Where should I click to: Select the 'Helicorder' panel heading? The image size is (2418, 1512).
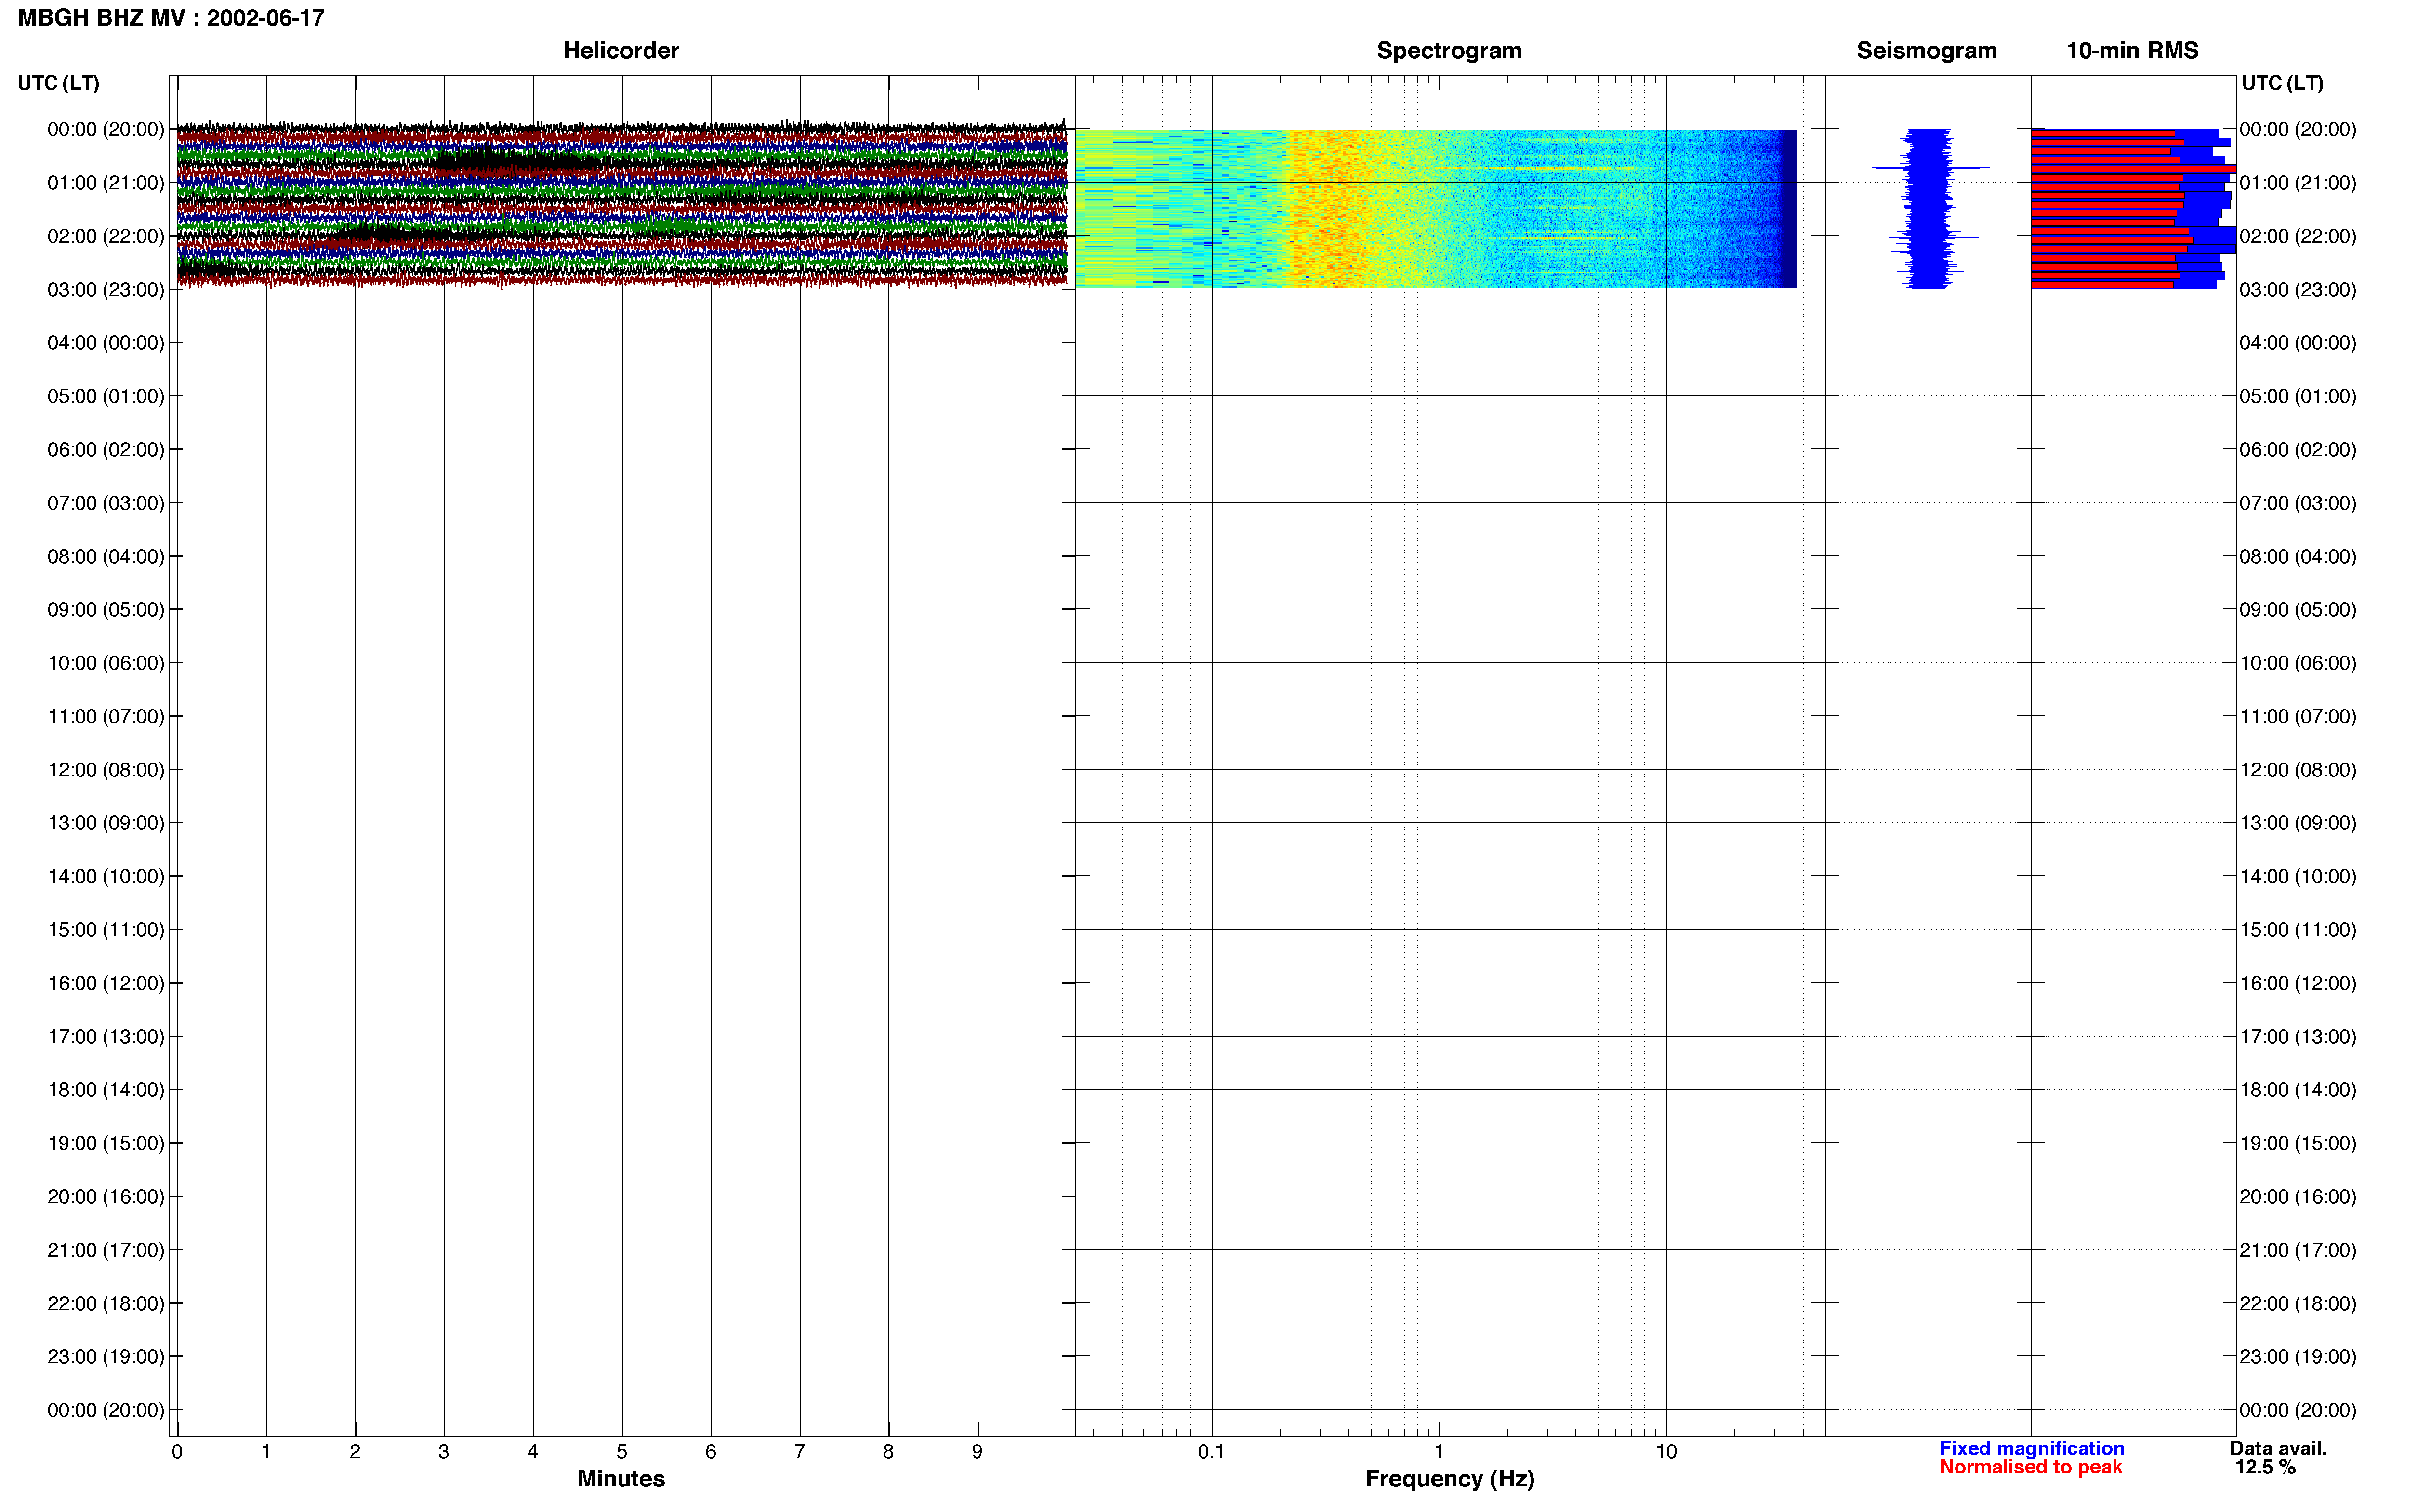click(621, 51)
